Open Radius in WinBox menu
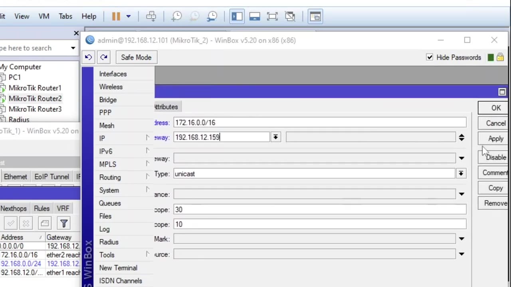The width and height of the screenshot is (511, 287). coord(109,242)
